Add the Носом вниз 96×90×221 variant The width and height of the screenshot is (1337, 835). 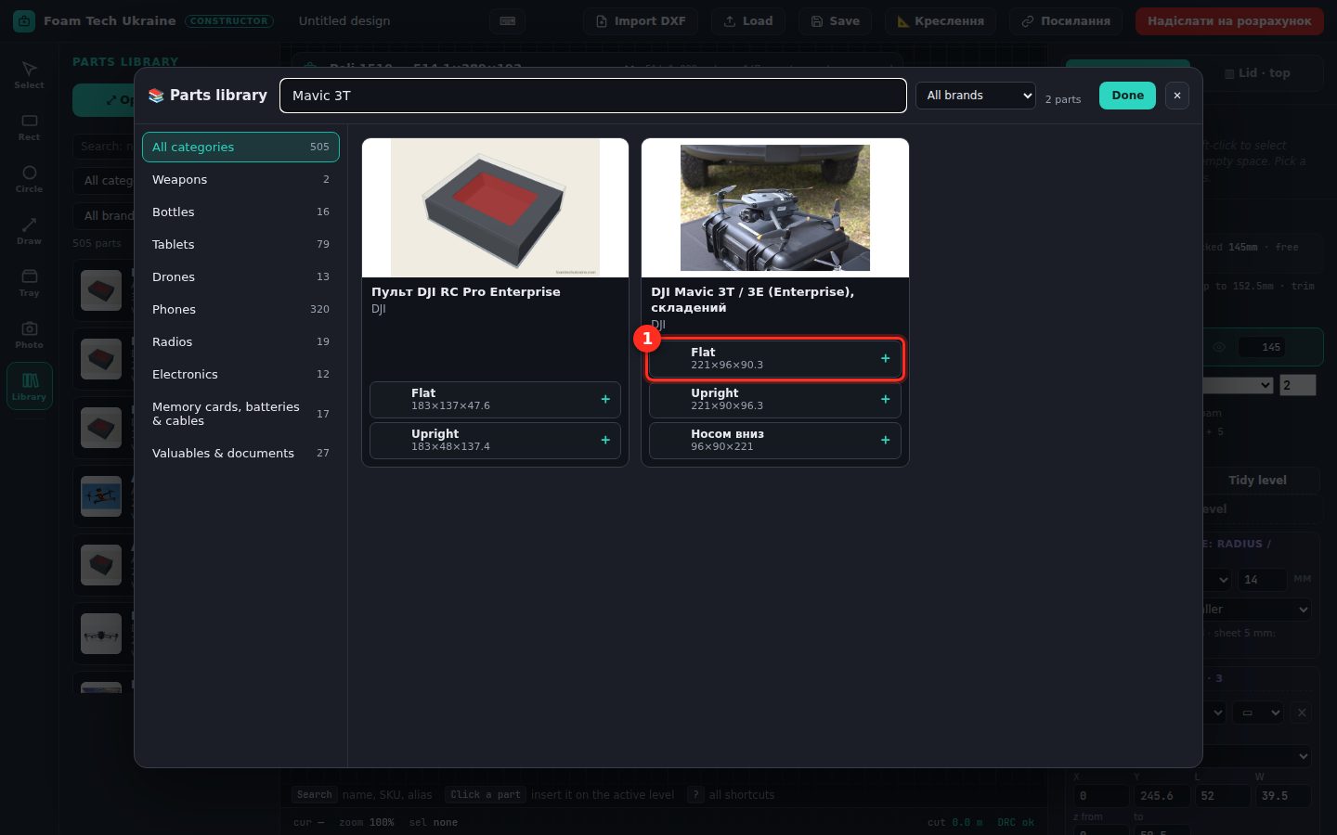point(775,441)
